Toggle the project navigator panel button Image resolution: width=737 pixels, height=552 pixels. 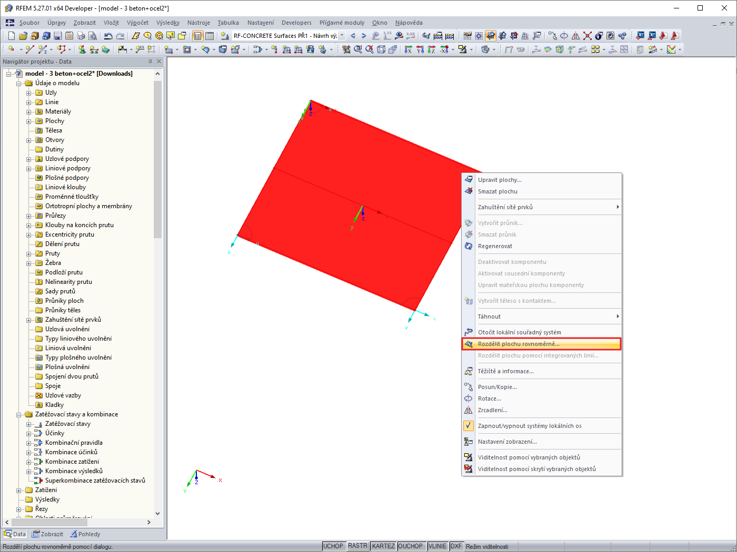pyautogui.click(x=198, y=36)
